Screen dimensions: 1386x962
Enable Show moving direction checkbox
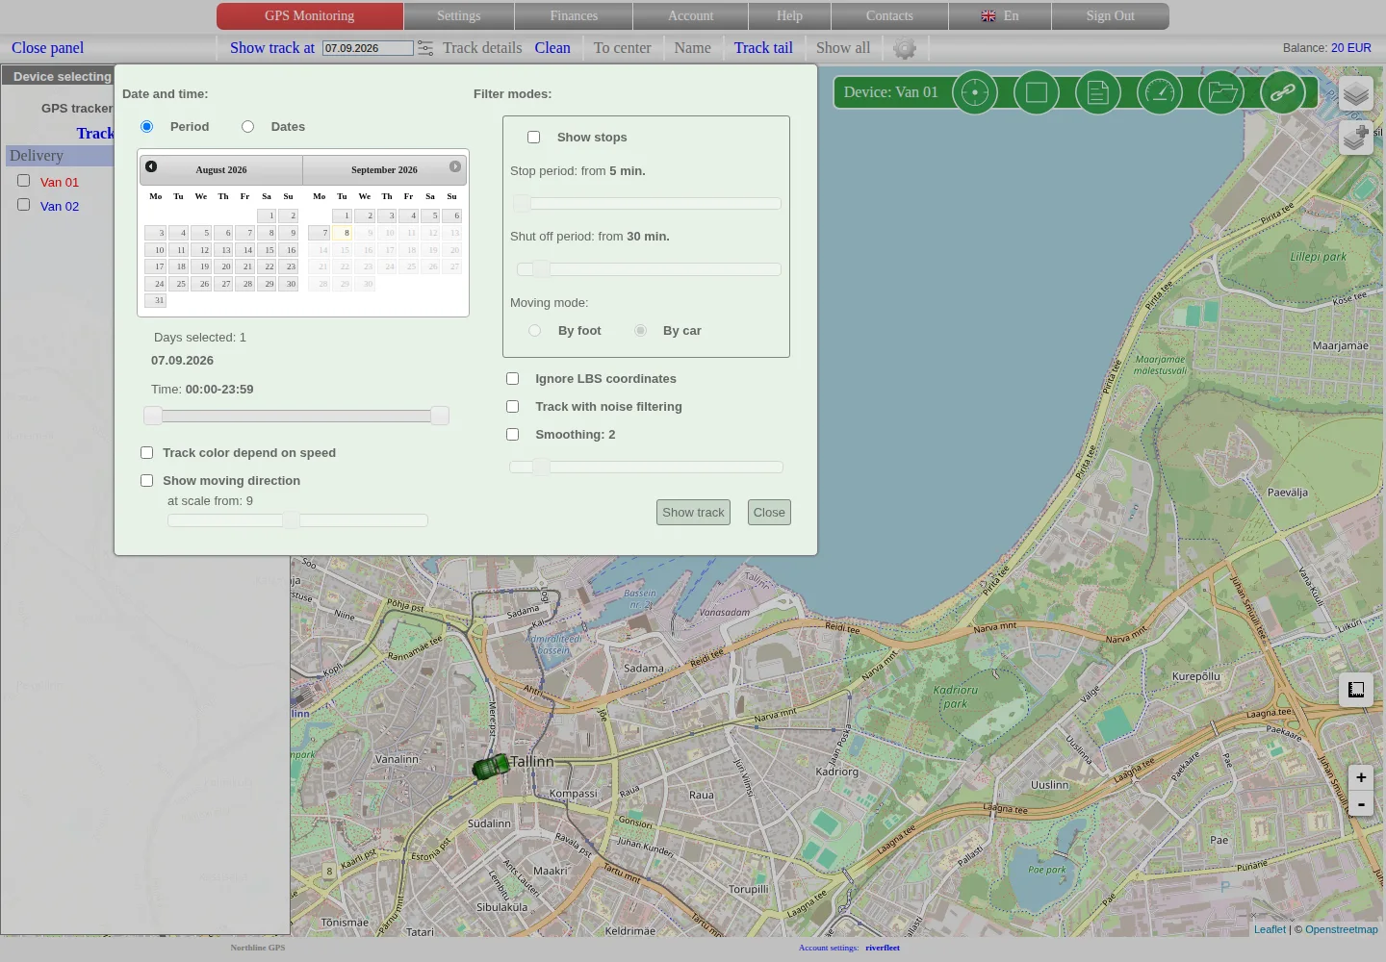(x=147, y=480)
